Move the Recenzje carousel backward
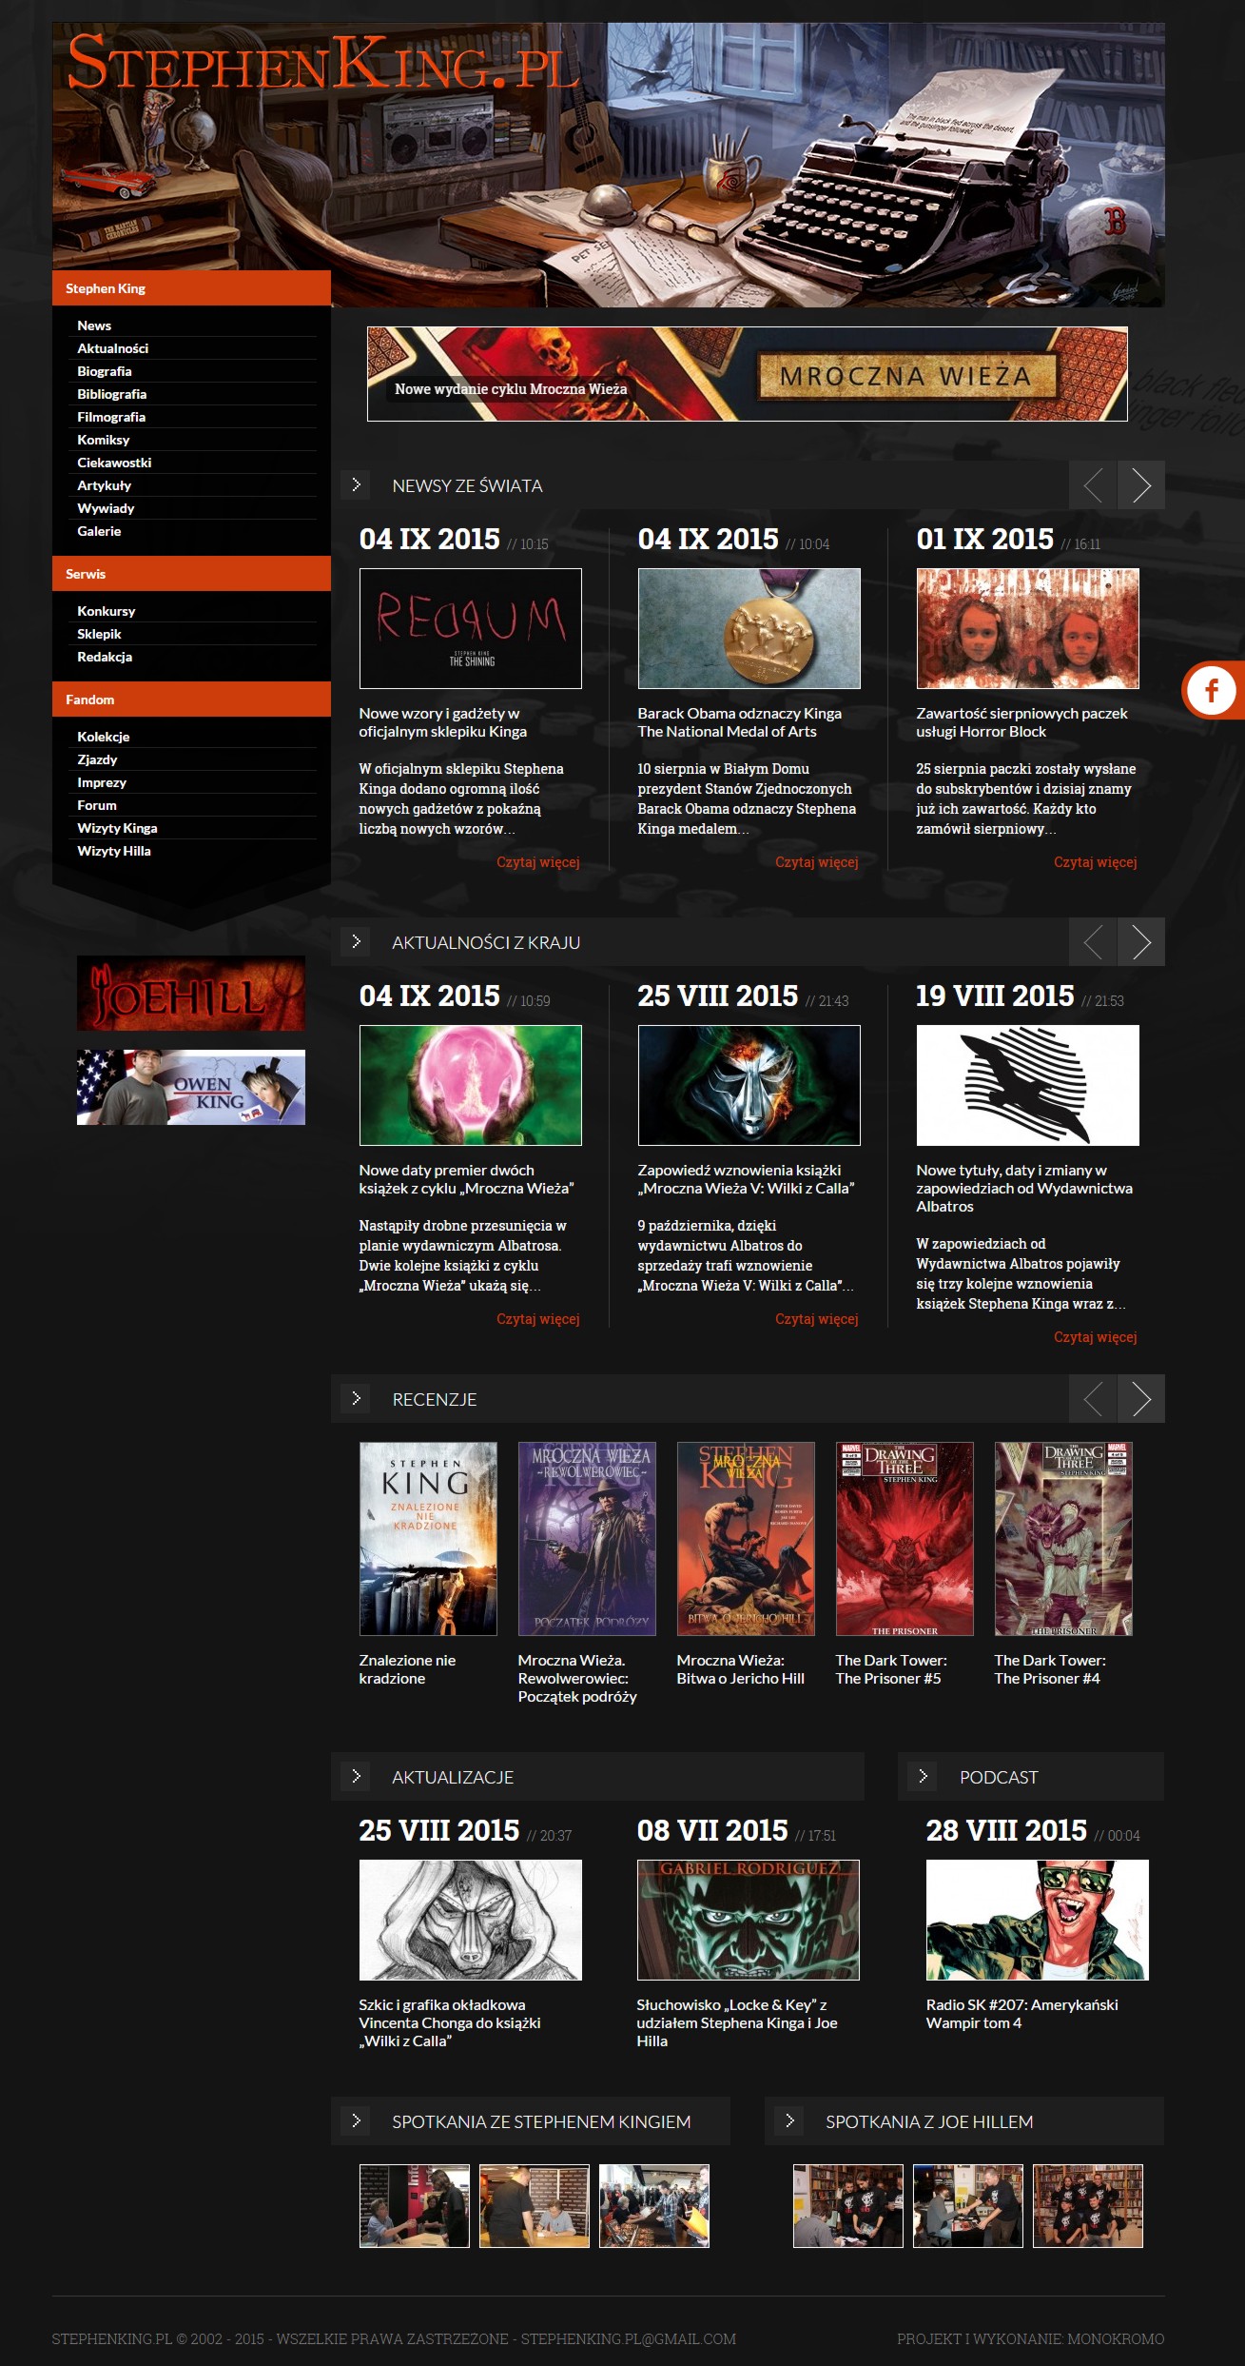1245x2366 pixels. 1093,1399
